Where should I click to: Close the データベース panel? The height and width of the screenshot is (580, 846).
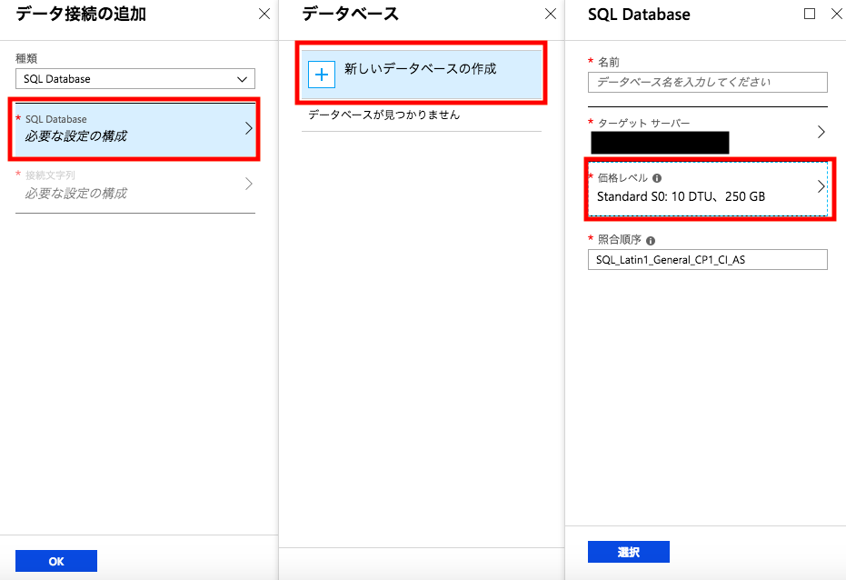point(550,14)
